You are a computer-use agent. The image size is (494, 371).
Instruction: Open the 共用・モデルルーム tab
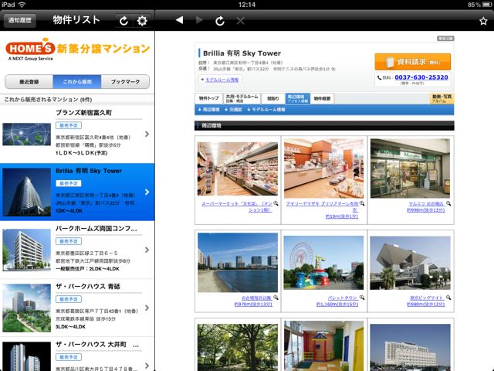tap(242, 98)
